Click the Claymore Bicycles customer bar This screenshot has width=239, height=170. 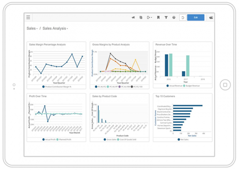183,108
